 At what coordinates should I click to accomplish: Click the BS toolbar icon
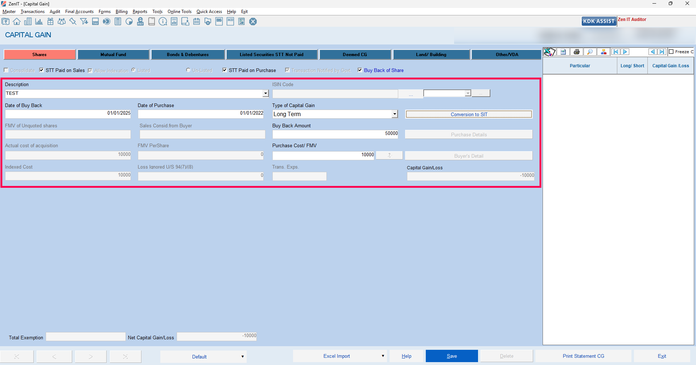(x=219, y=22)
